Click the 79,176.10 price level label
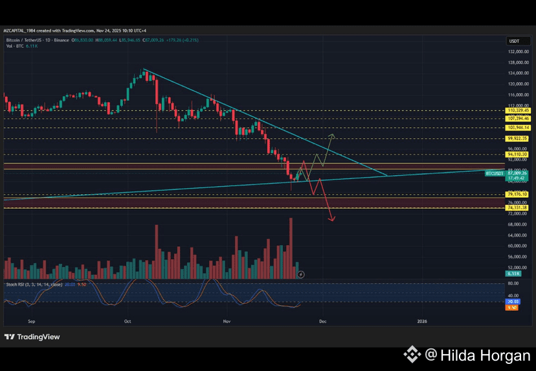Image resolution: width=536 pixels, height=371 pixels. [x=517, y=194]
